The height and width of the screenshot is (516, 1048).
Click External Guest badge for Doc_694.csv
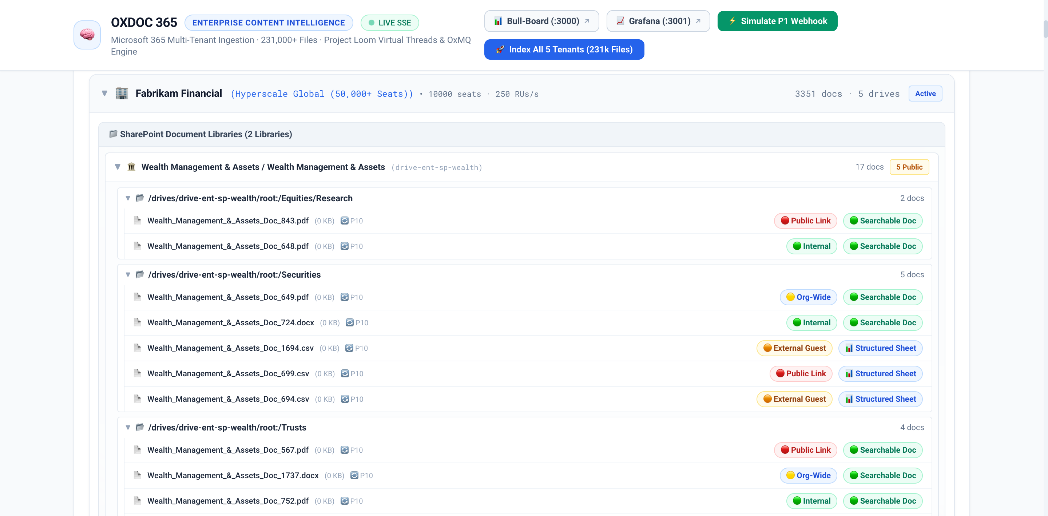click(x=794, y=399)
